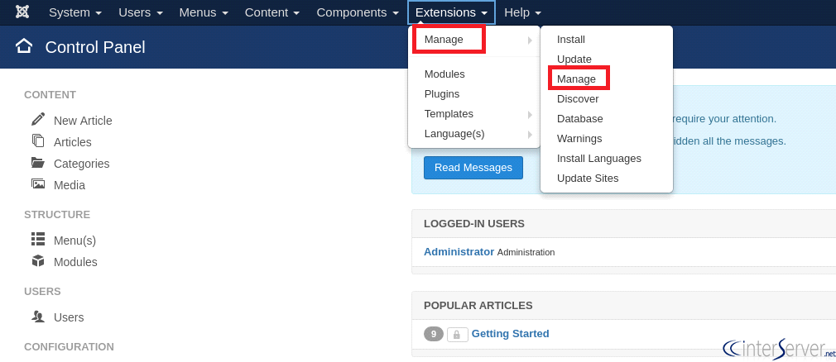Screen dimensions: 836x362
Task: Open the Menus dropdown menu
Action: pos(204,12)
